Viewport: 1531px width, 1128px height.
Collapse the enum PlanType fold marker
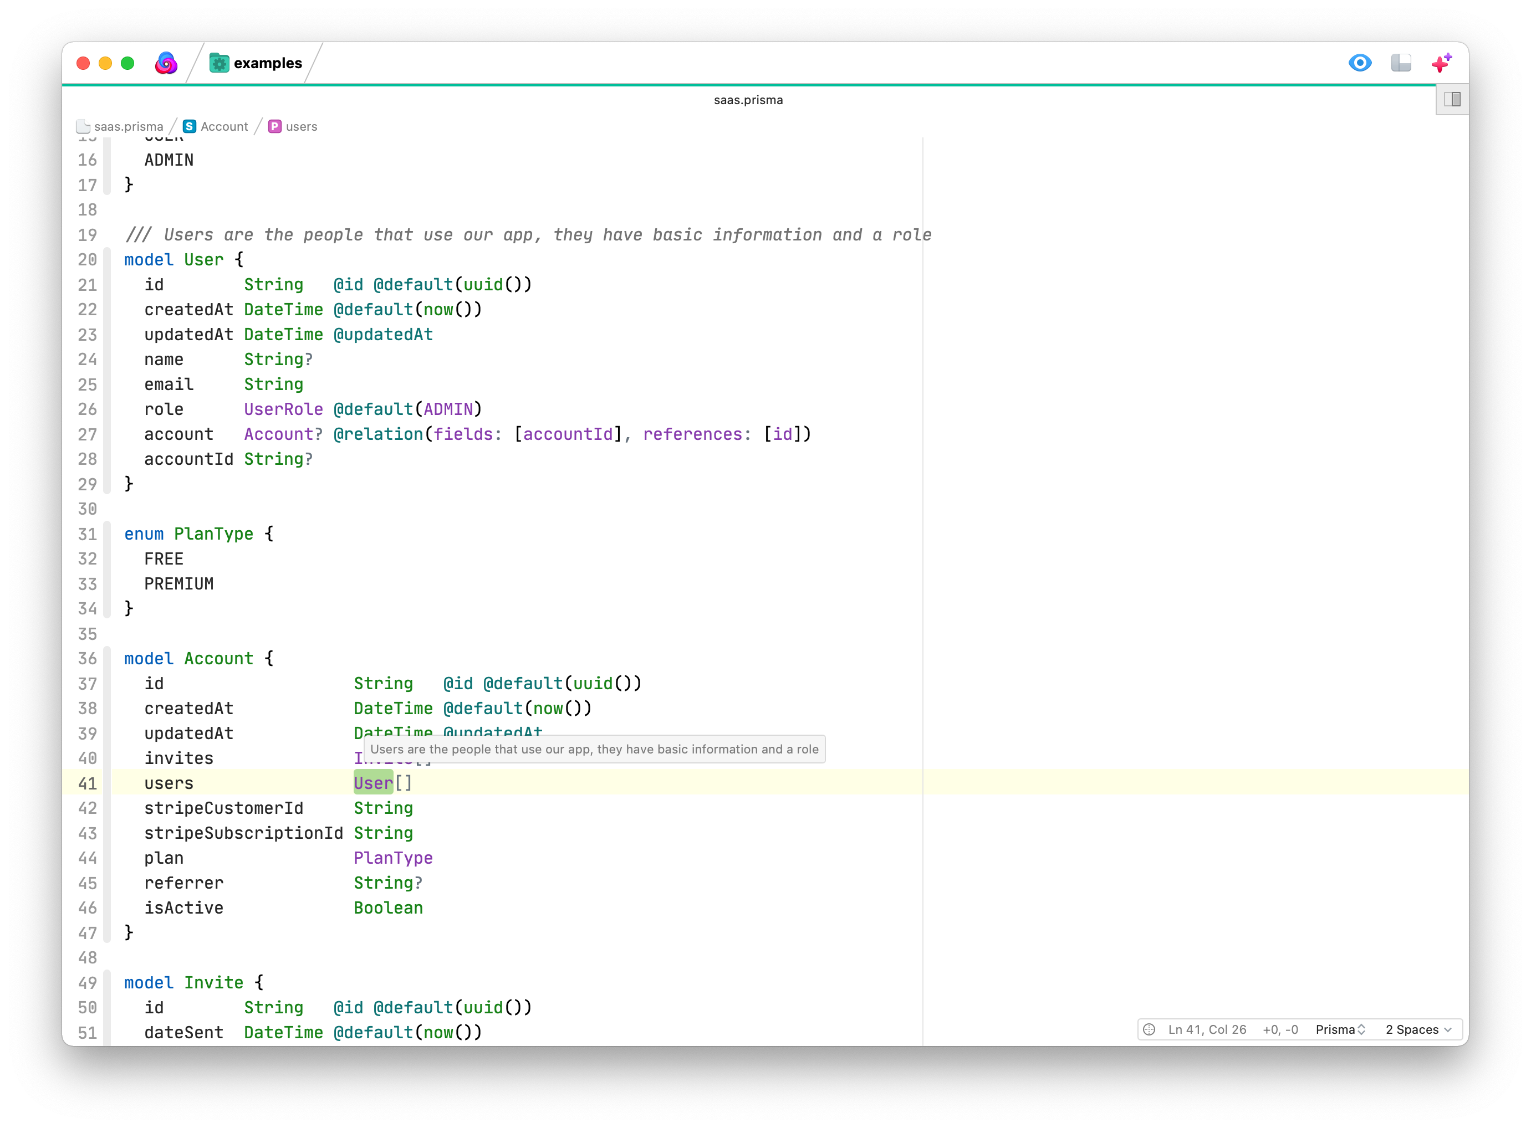pyautogui.click(x=108, y=534)
